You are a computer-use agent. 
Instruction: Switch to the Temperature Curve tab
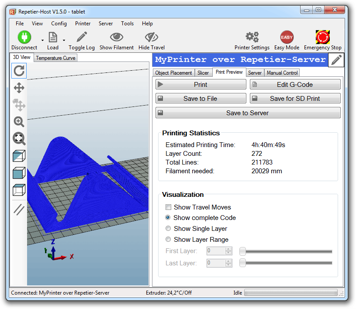[55, 58]
